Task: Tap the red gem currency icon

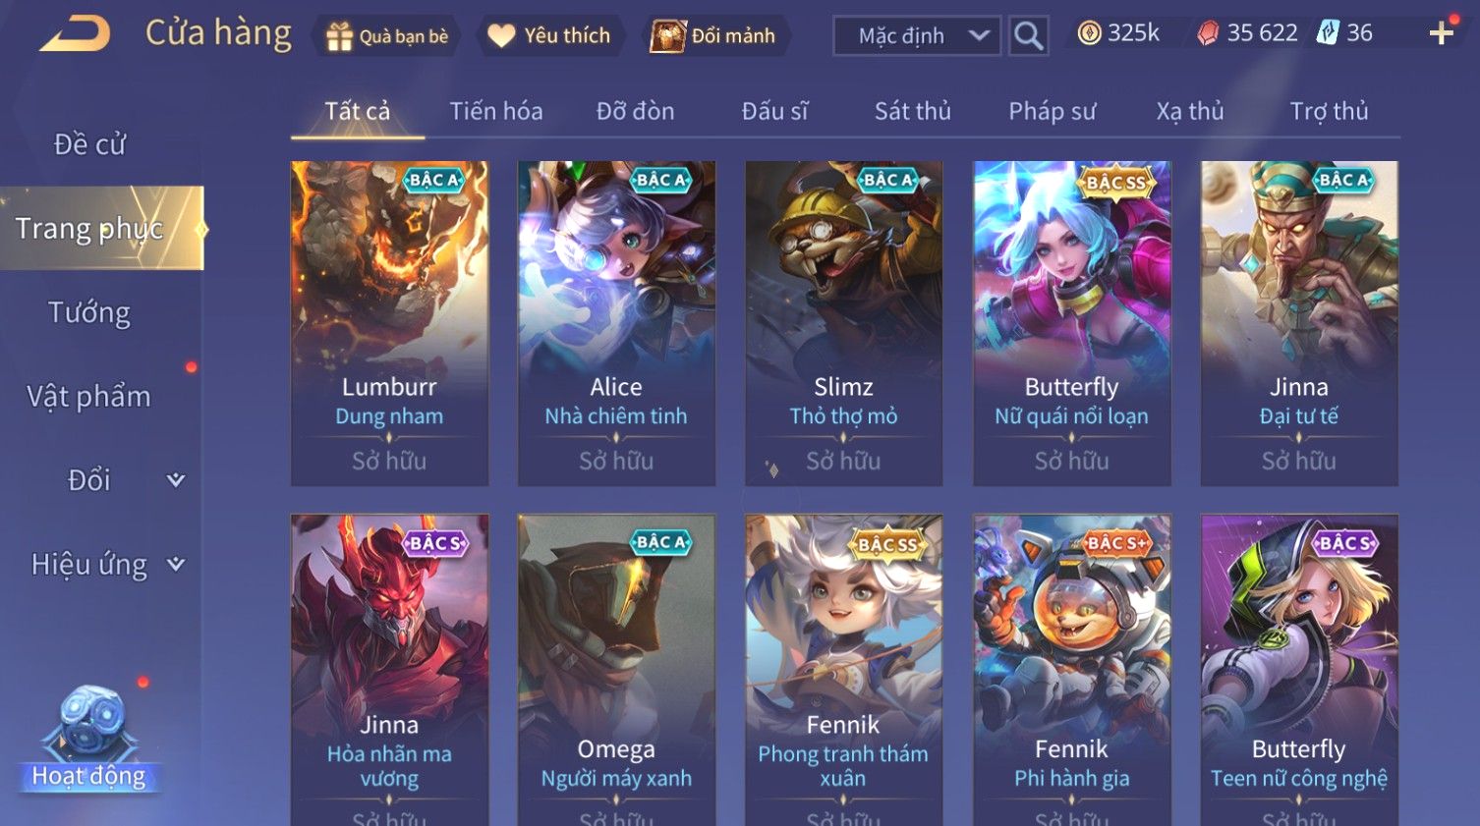Action: point(1208,33)
